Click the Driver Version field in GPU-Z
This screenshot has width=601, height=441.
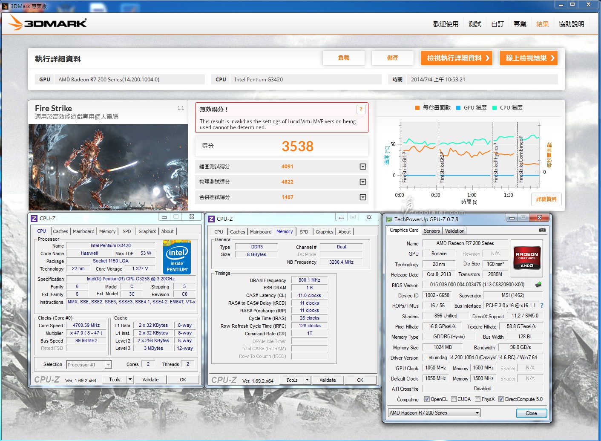[x=483, y=357]
